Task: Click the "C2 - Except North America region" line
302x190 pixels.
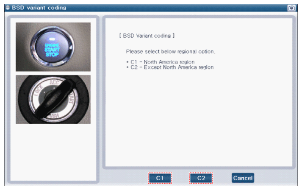Action: 170,67
